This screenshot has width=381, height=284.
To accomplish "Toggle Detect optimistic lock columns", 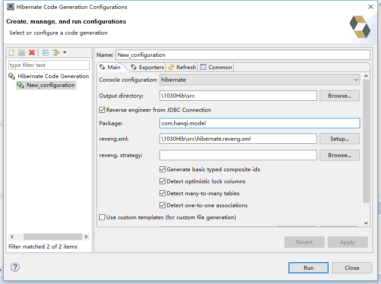I will point(163,181).
